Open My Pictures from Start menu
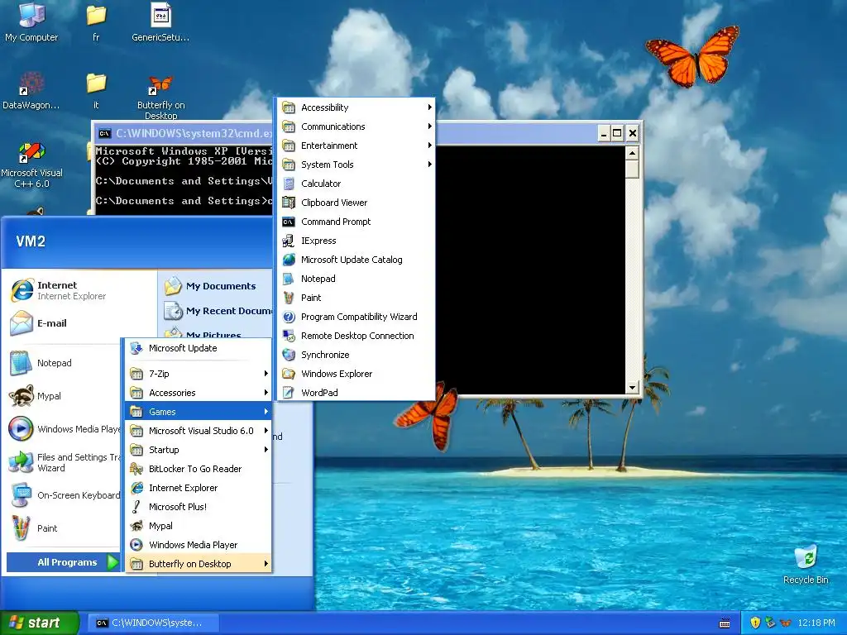847x635 pixels. 216,332
